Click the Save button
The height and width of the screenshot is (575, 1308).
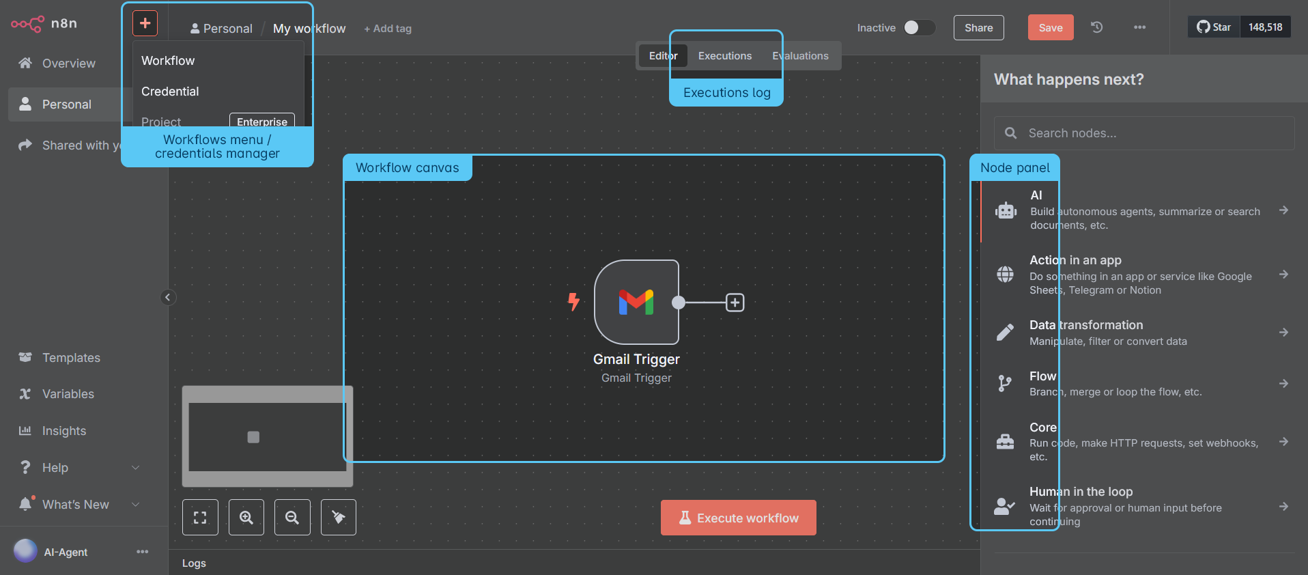pos(1050,27)
